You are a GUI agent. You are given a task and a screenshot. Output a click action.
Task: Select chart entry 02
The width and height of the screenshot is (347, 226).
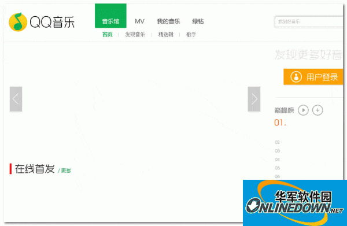click(x=277, y=142)
